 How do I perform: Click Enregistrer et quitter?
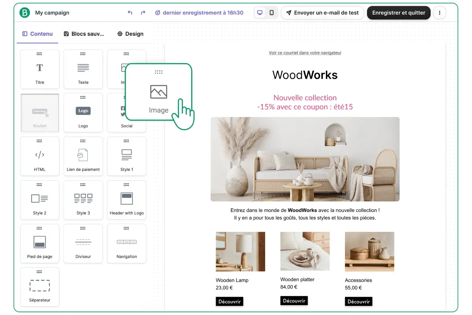[x=398, y=13]
